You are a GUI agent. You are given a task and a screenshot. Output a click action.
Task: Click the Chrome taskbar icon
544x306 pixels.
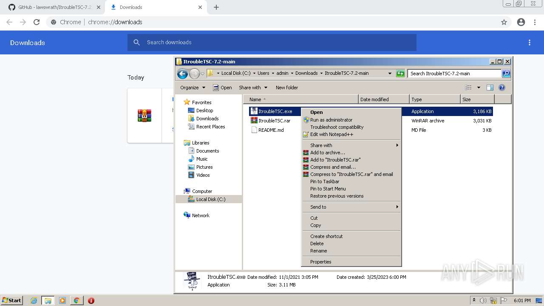pyautogui.click(x=76, y=300)
